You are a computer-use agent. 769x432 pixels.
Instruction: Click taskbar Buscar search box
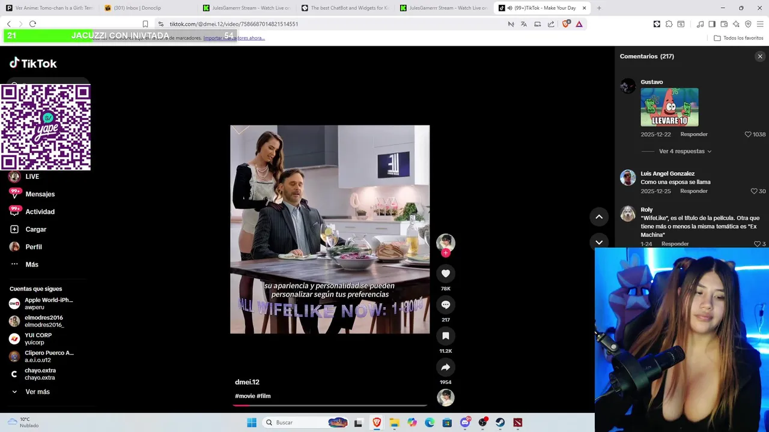(306, 422)
